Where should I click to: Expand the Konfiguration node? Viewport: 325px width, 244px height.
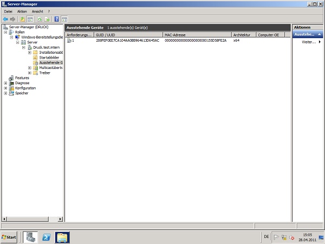(x=5, y=88)
